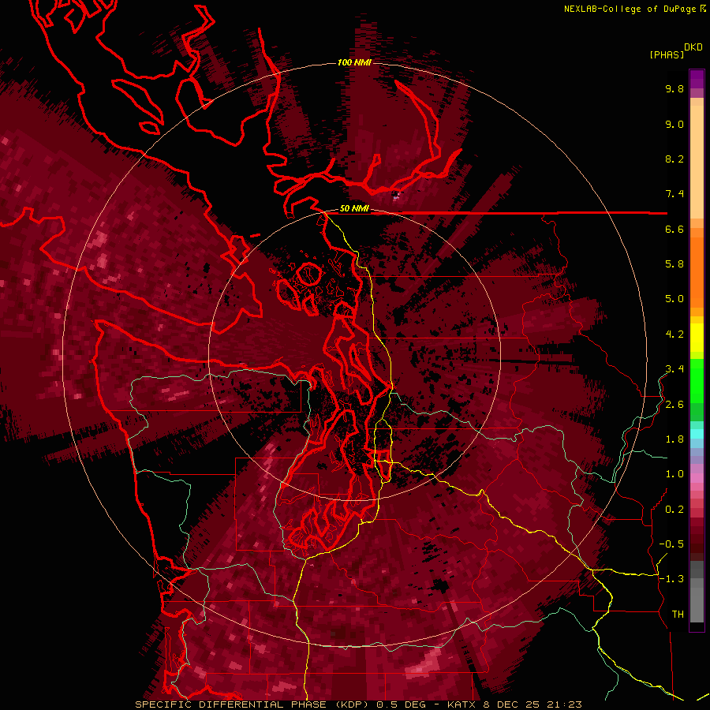
Task: Click the KATX station identifier
Action: [461, 704]
